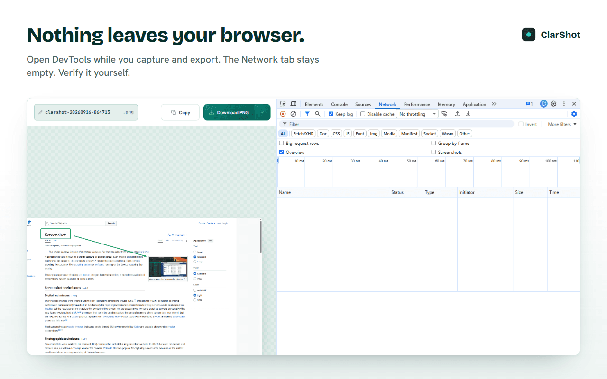The image size is (607, 379).
Task: Open the issues counter showing 1
Action: coord(529,104)
